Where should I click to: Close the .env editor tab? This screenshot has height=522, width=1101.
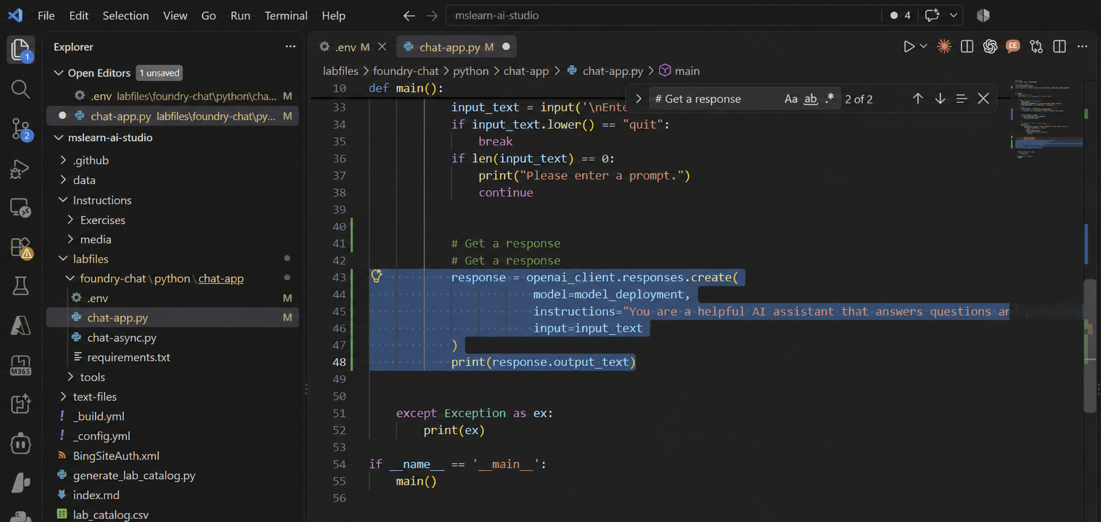(x=382, y=47)
